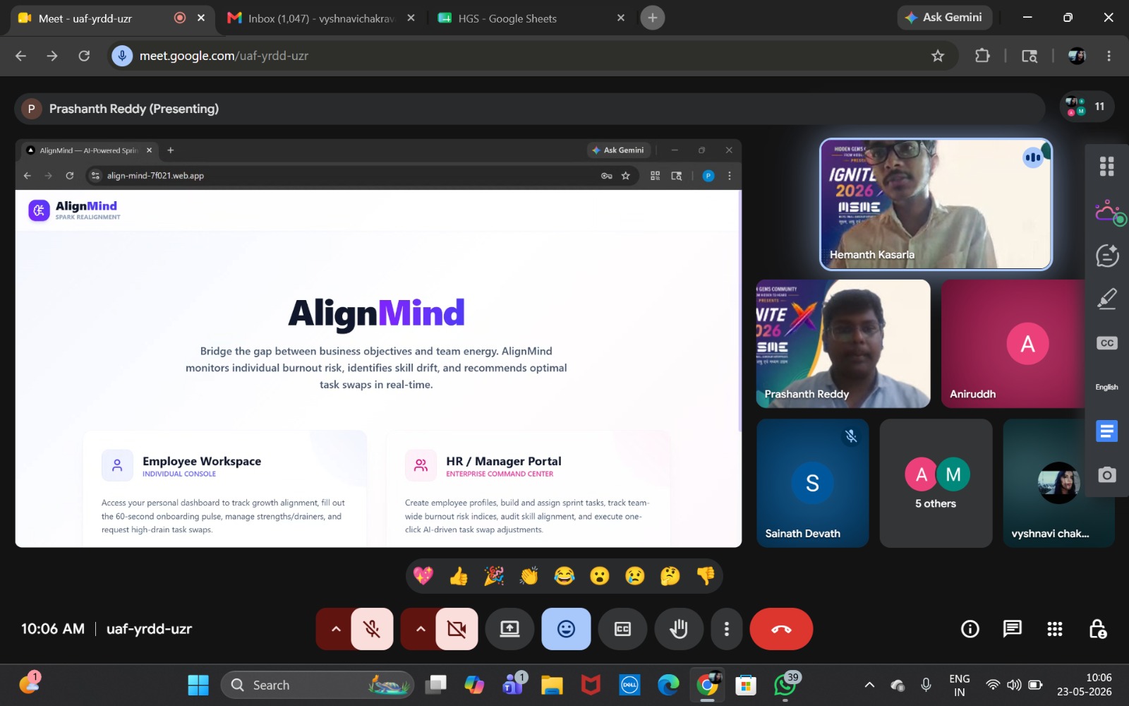The width and height of the screenshot is (1129, 706).
Task: Switch to the Gmail Inbox tab
Action: tap(321, 18)
